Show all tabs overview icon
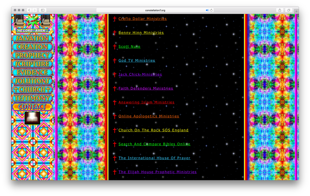 coord(289,10)
